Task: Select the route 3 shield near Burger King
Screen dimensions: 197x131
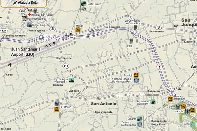Action: (53, 28)
